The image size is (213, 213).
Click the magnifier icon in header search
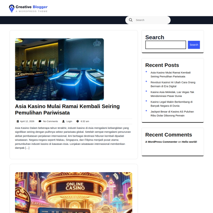click(x=131, y=20)
